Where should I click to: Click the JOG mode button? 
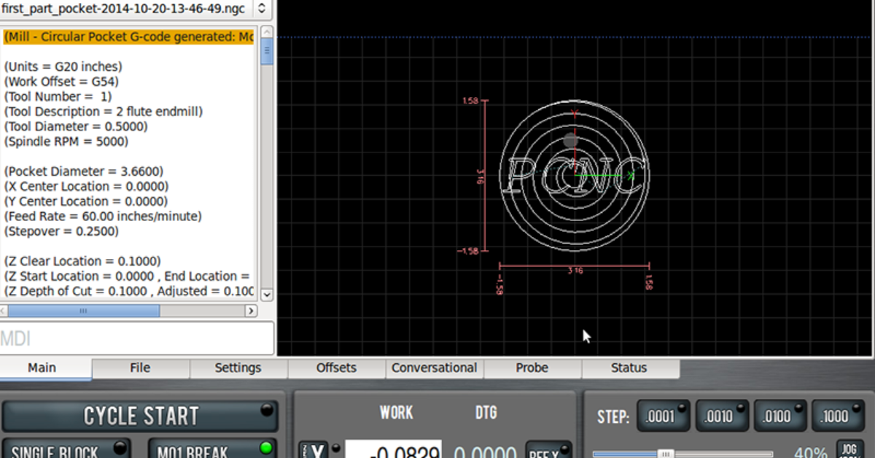pos(848,449)
